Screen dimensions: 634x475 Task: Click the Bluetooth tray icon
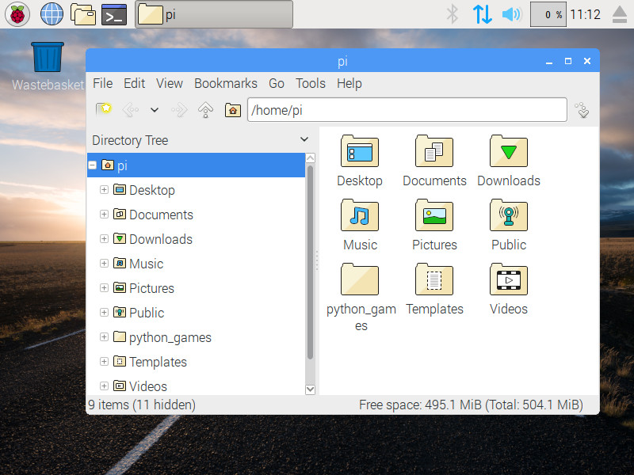(x=453, y=14)
